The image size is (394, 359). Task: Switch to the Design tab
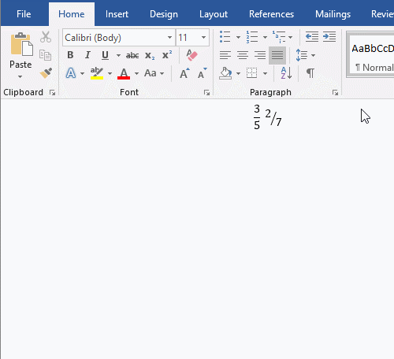point(164,14)
